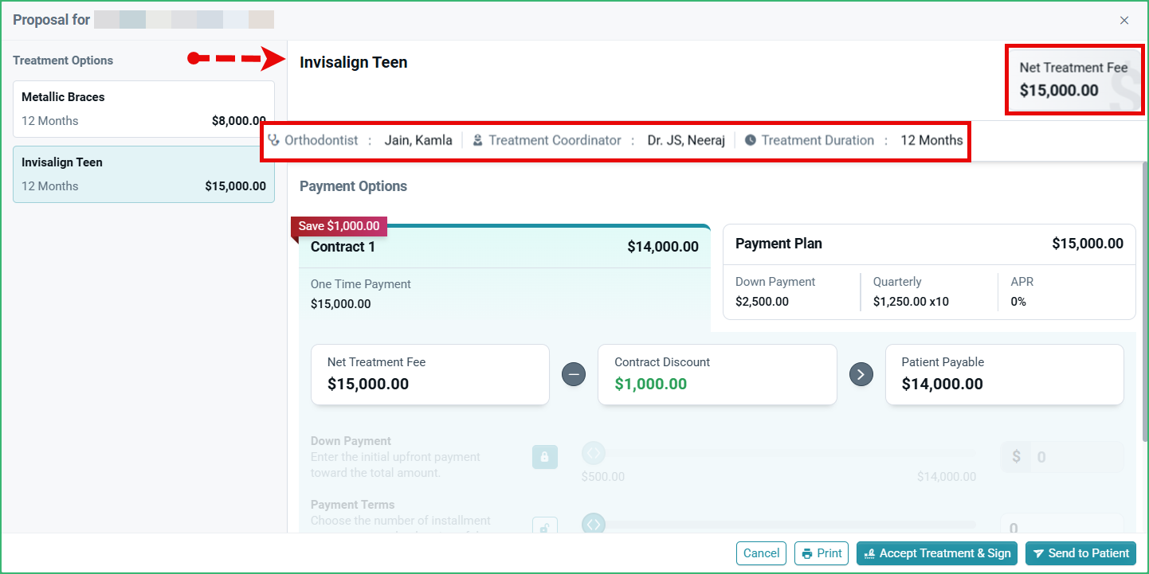1149x574 pixels.
Task: Click the Quarterly amount $1,250.00 x10
Action: pos(911,302)
